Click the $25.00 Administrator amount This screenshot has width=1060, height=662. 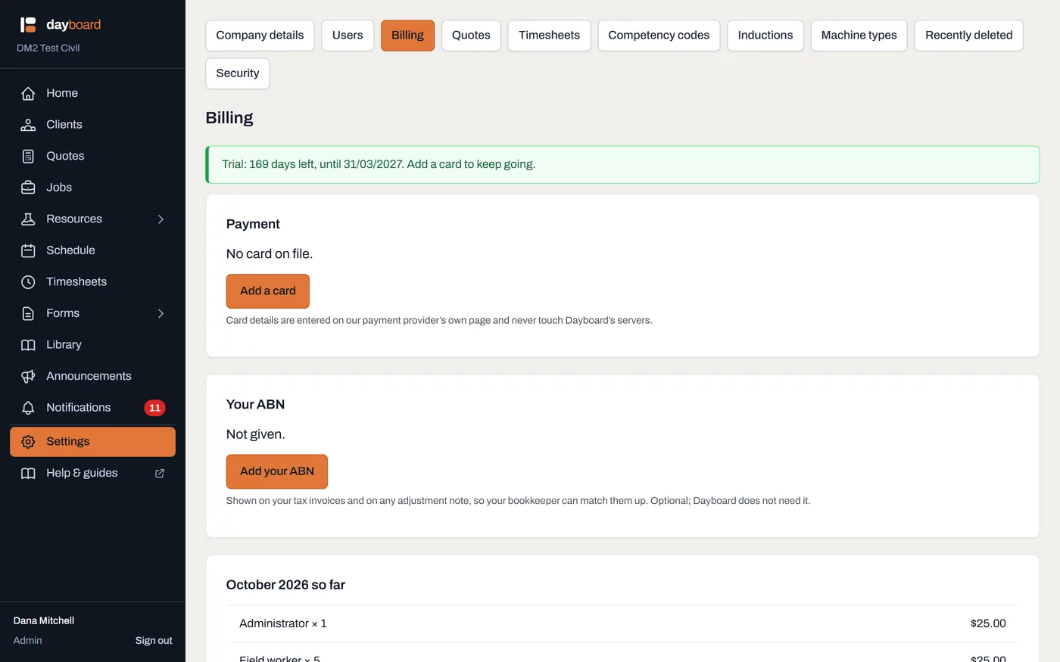[988, 623]
